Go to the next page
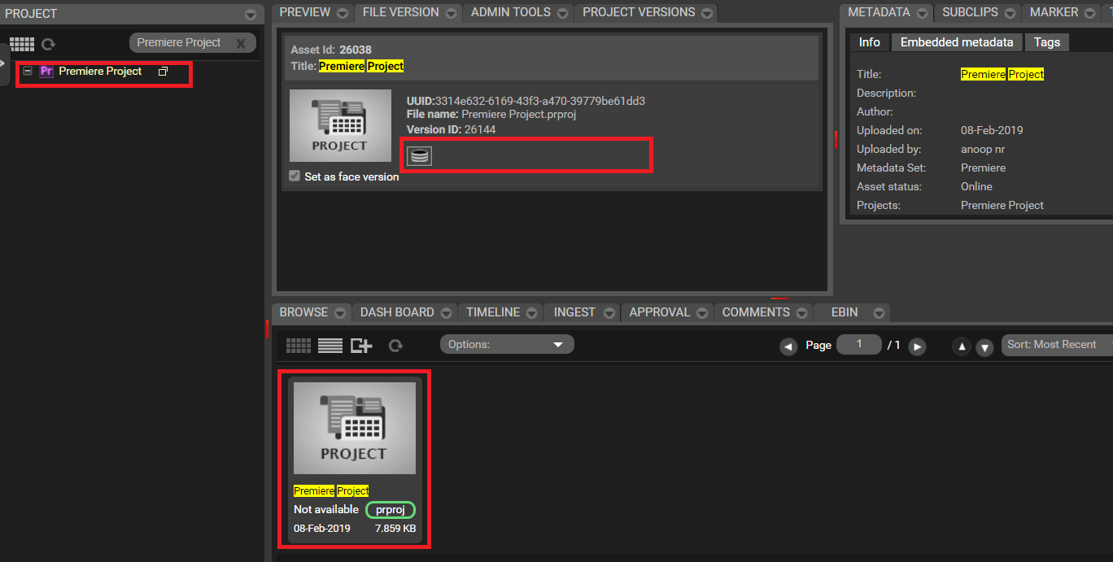Image resolution: width=1113 pixels, height=562 pixels. tap(917, 346)
